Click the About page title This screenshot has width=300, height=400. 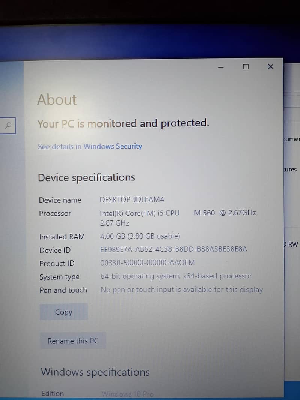coord(57,99)
